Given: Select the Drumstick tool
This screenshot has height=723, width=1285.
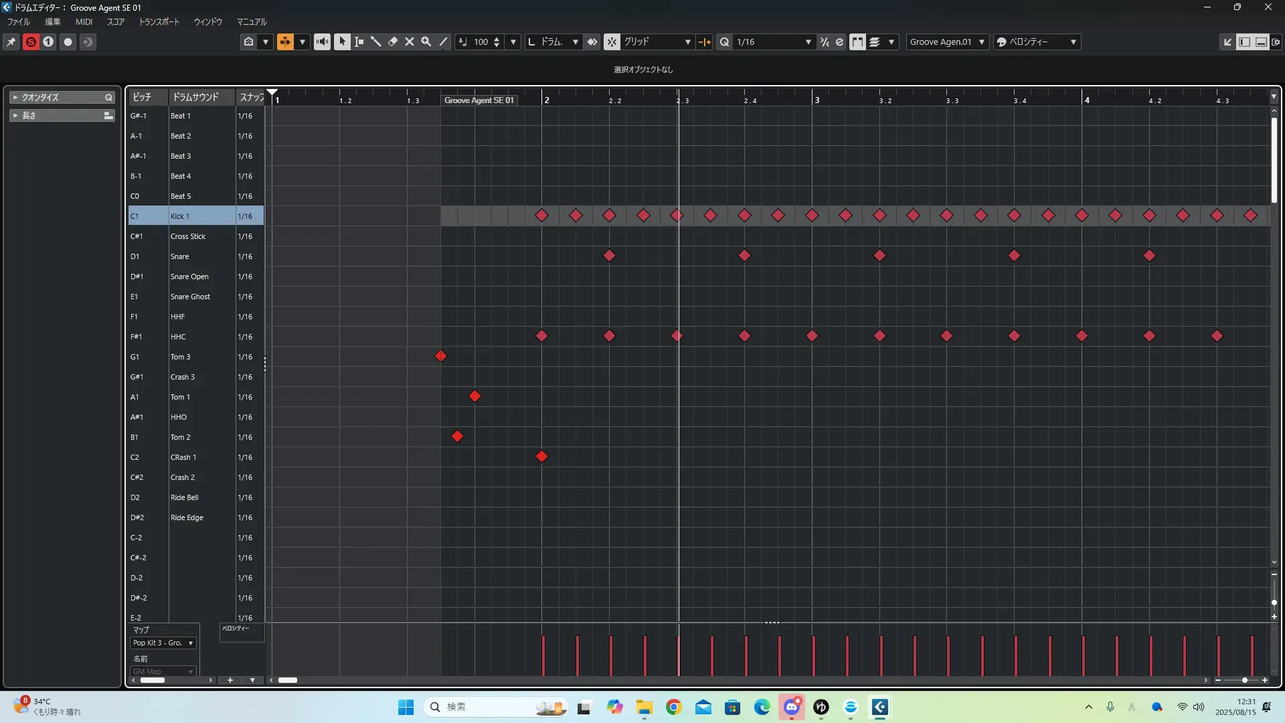Looking at the screenshot, I should pyautogui.click(x=376, y=42).
